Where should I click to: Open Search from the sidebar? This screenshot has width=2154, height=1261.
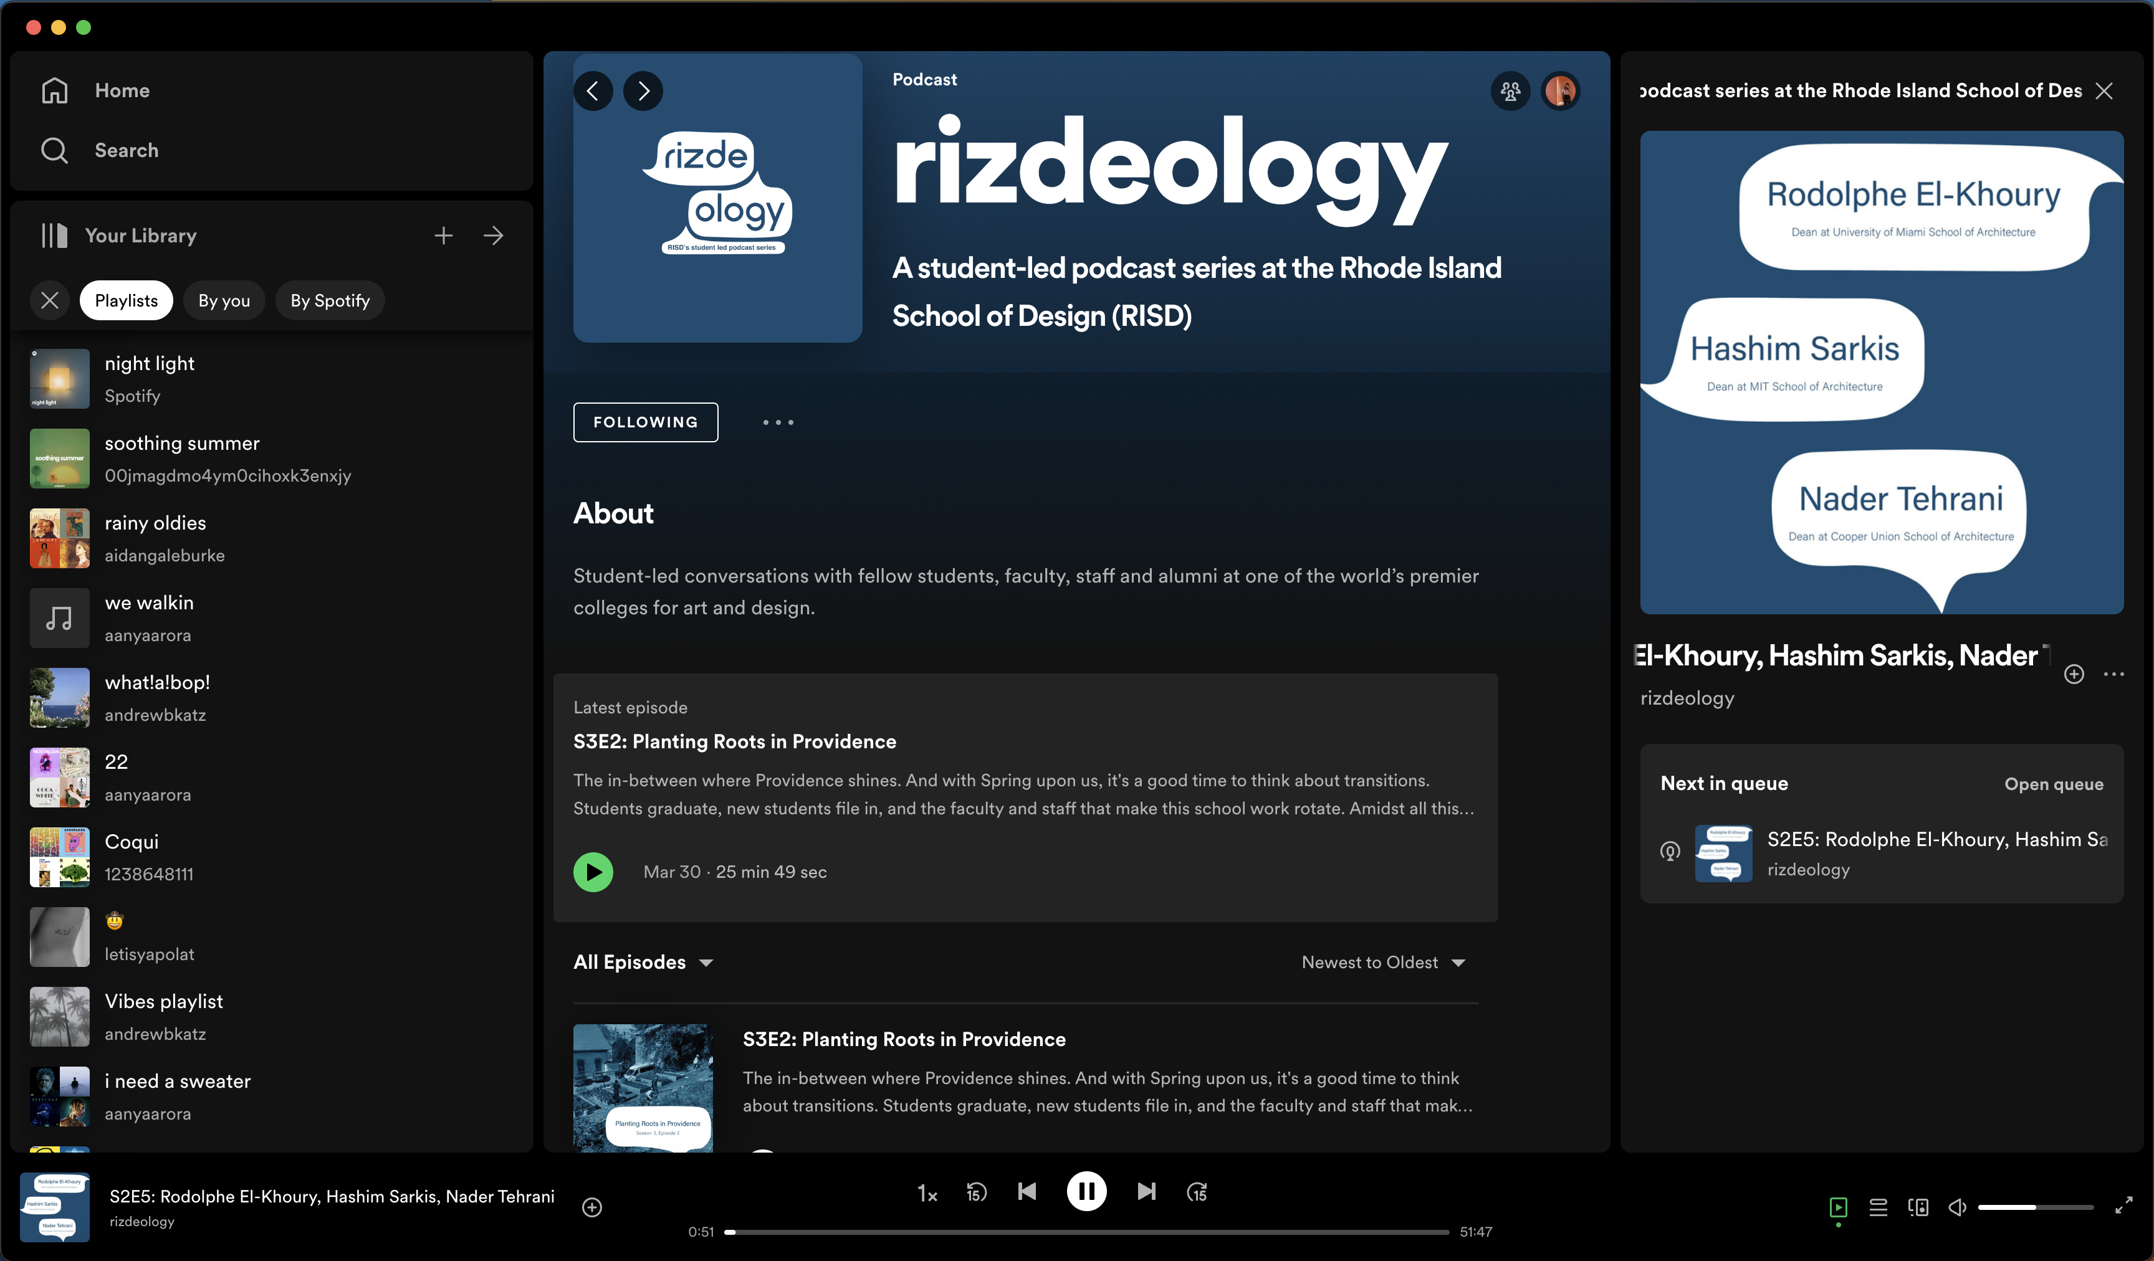(x=100, y=150)
